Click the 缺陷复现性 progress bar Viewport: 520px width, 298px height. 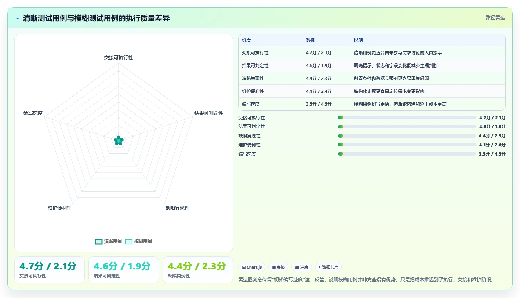click(x=407, y=136)
